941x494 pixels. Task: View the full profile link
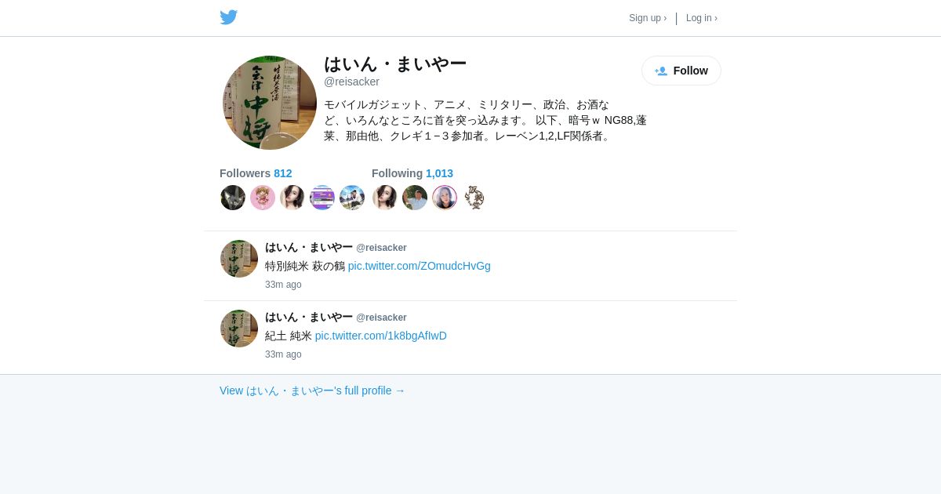312,390
